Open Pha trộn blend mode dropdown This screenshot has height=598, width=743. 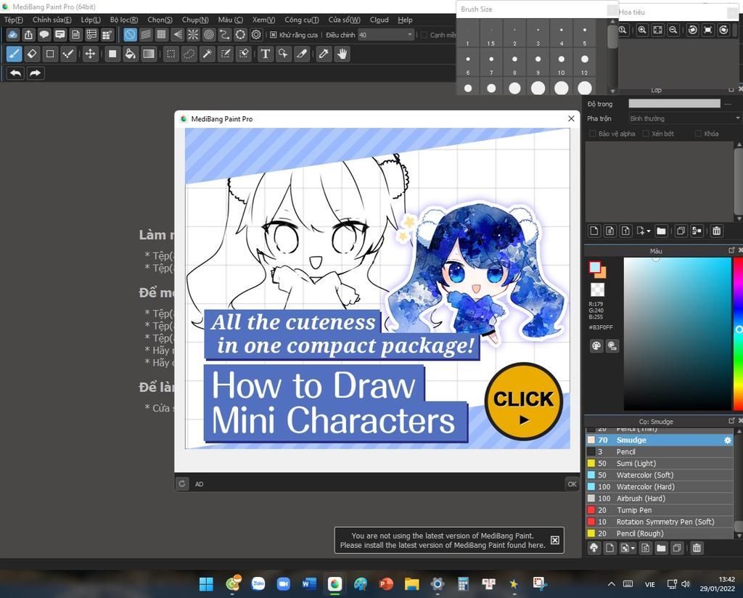point(684,118)
